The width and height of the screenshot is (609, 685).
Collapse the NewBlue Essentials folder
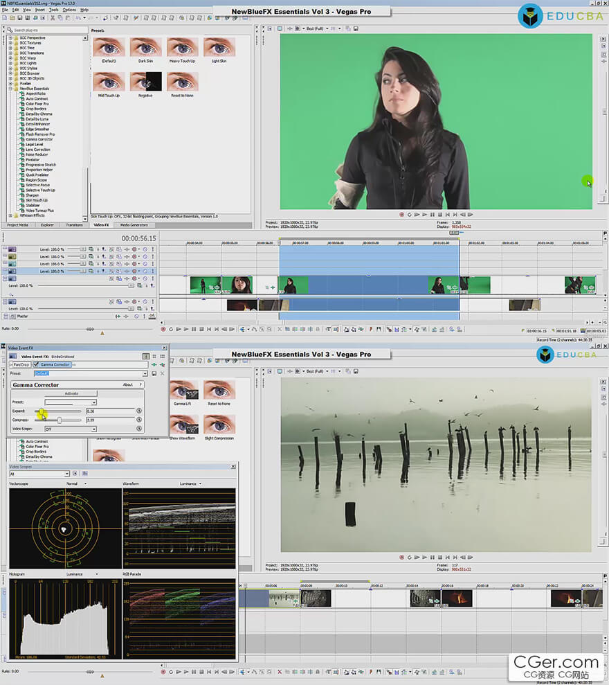10,89
